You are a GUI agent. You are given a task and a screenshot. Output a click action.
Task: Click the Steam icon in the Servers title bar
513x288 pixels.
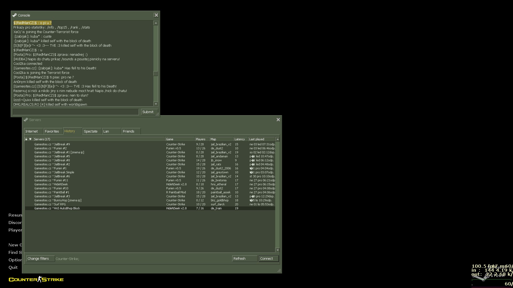click(x=26, y=120)
